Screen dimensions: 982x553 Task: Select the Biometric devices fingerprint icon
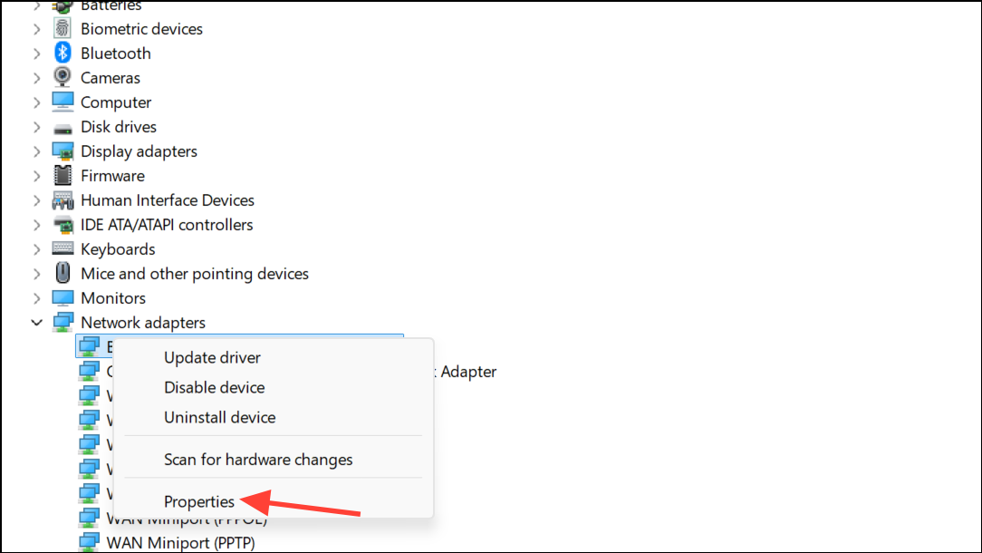[x=62, y=28]
